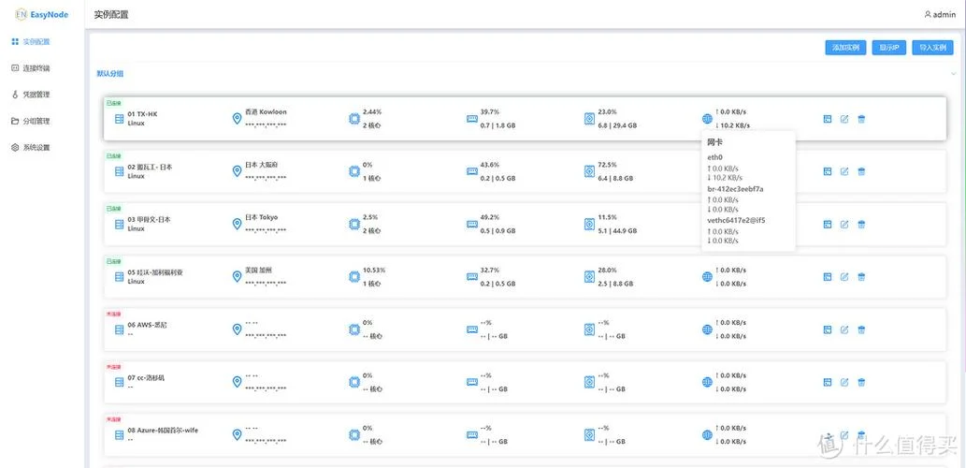Viewport: 966px width, 468px height.
Task: Collapse the 默认分组 group chevron
Action: point(953,73)
